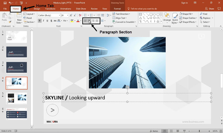Open the Transitions tab
Image resolution: width=223 pixels, height=133 pixels.
pos(50,9)
